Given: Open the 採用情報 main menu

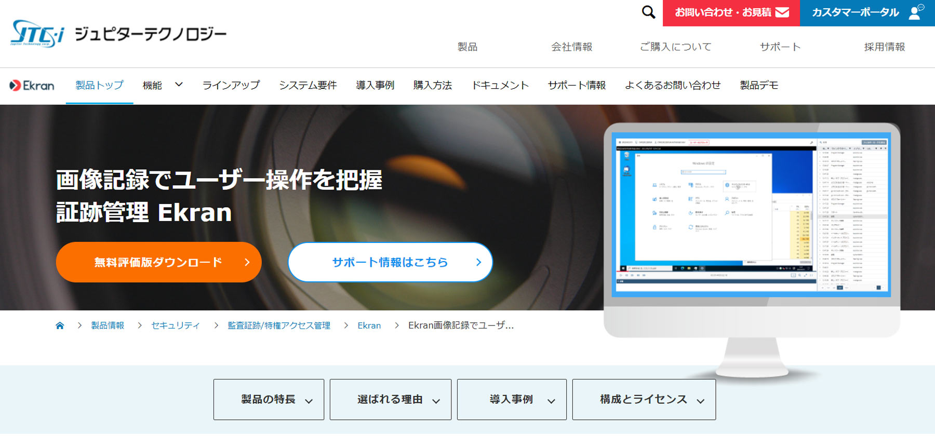Looking at the screenshot, I should pos(885,47).
